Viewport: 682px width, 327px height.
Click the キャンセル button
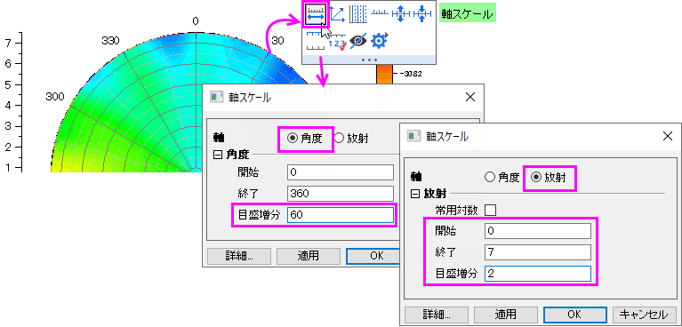[x=644, y=314]
